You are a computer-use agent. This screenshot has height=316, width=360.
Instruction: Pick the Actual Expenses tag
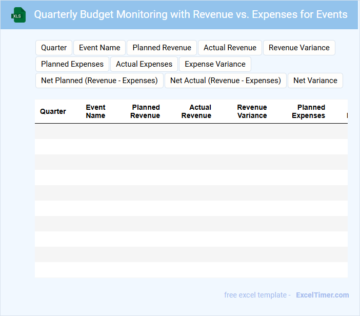pyautogui.click(x=144, y=64)
